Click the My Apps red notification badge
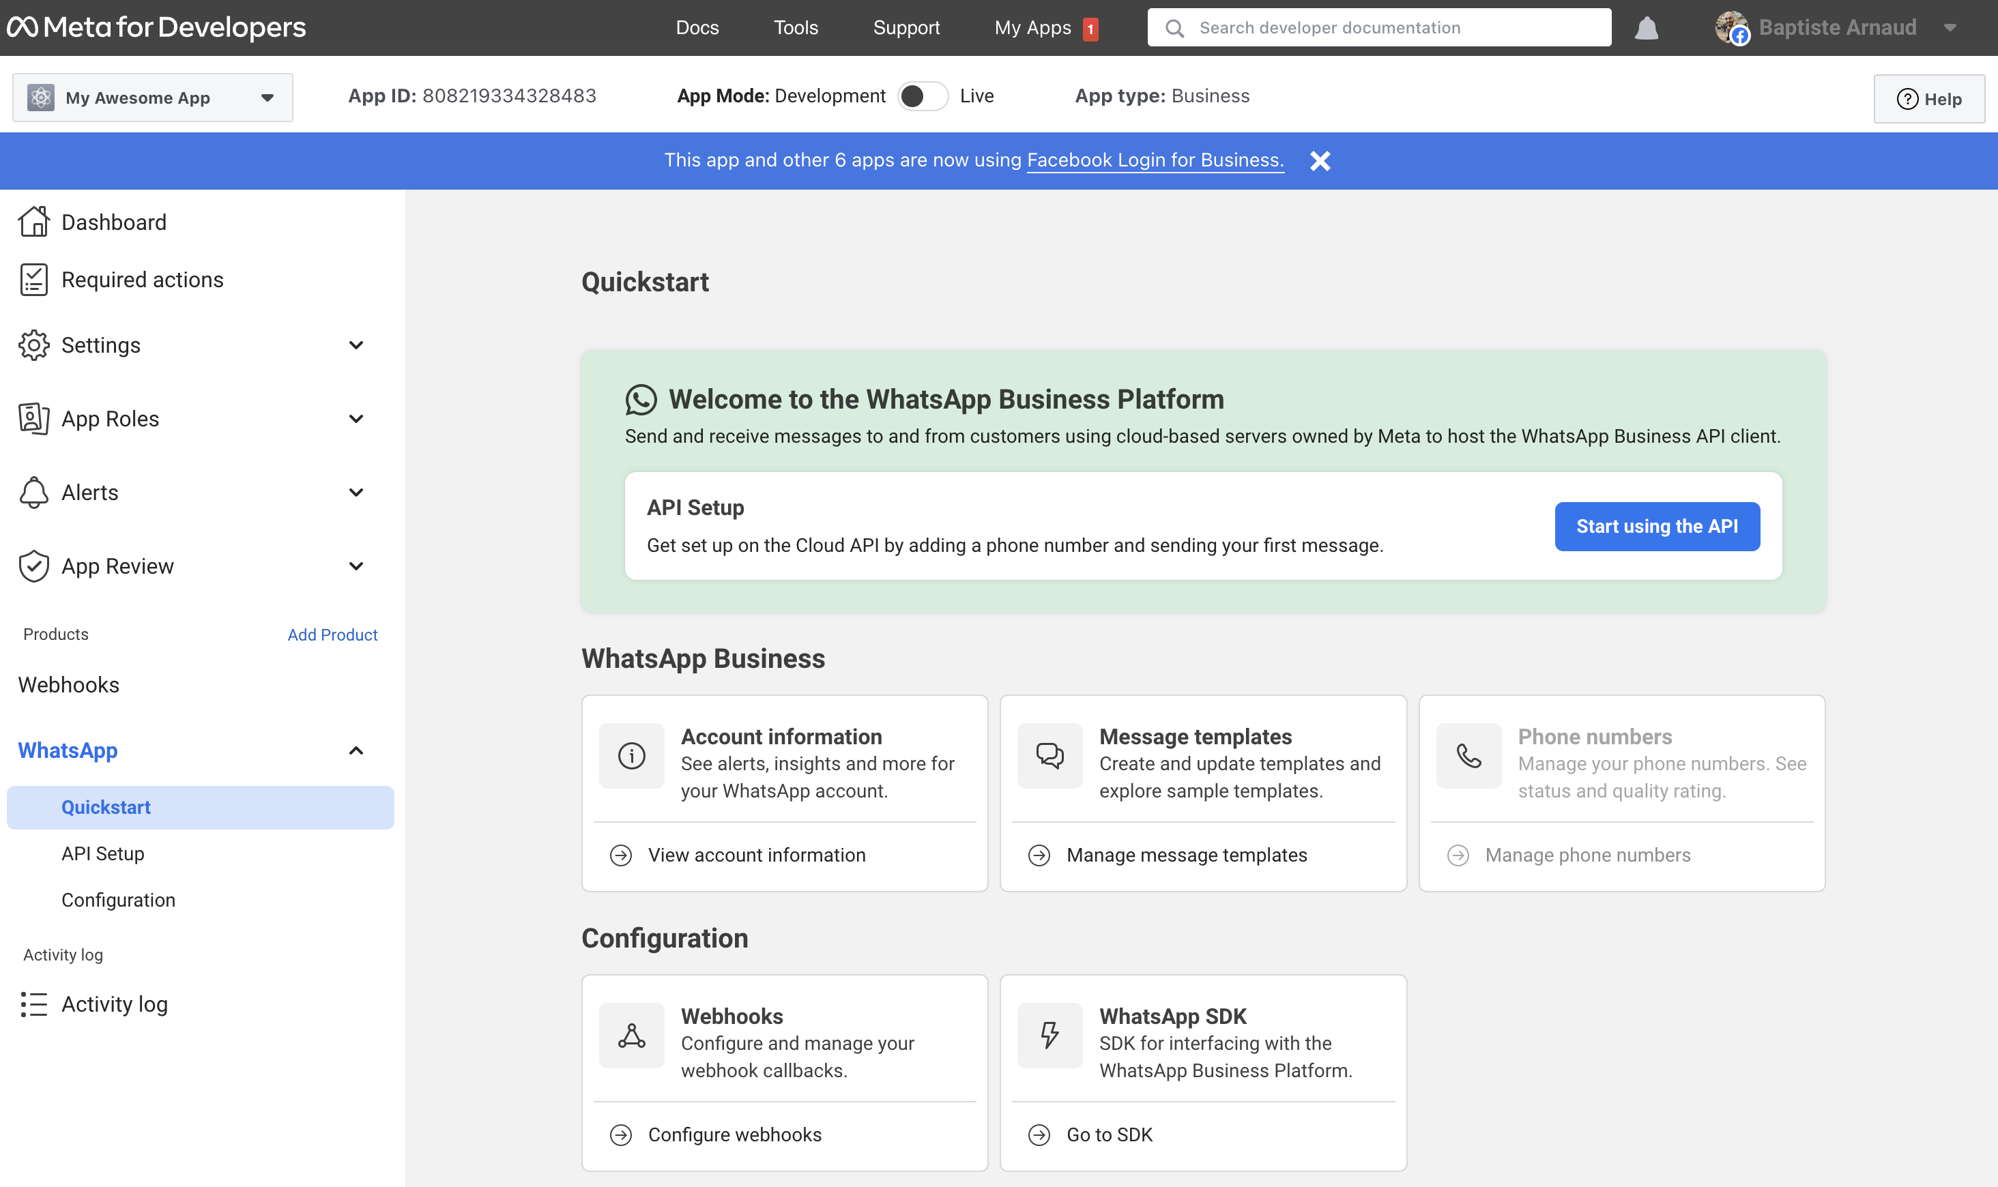The width and height of the screenshot is (1998, 1187). coord(1090,29)
